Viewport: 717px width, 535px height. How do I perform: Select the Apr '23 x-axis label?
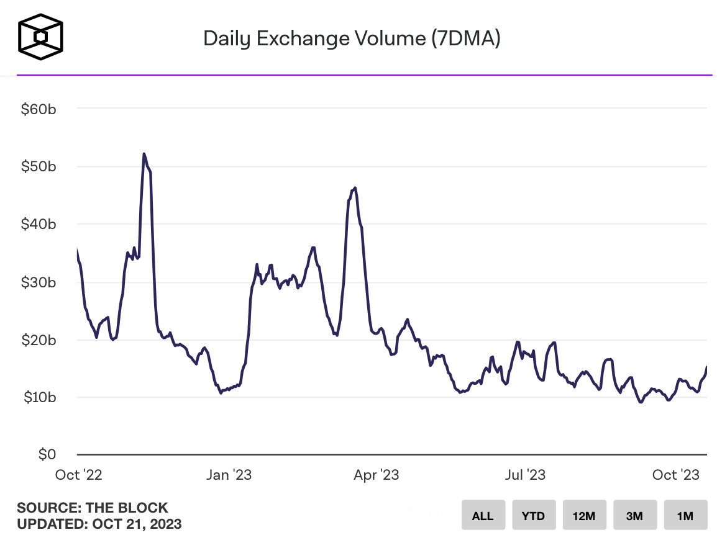pos(377,475)
